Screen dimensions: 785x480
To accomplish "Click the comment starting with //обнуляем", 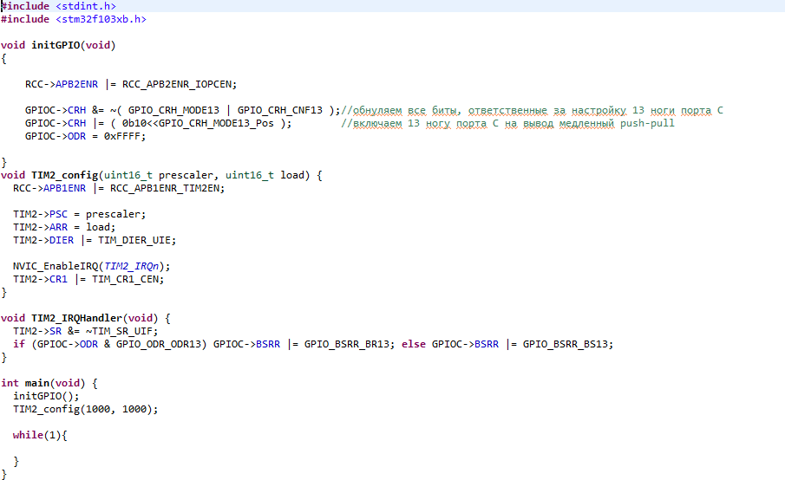I will click(x=533, y=110).
